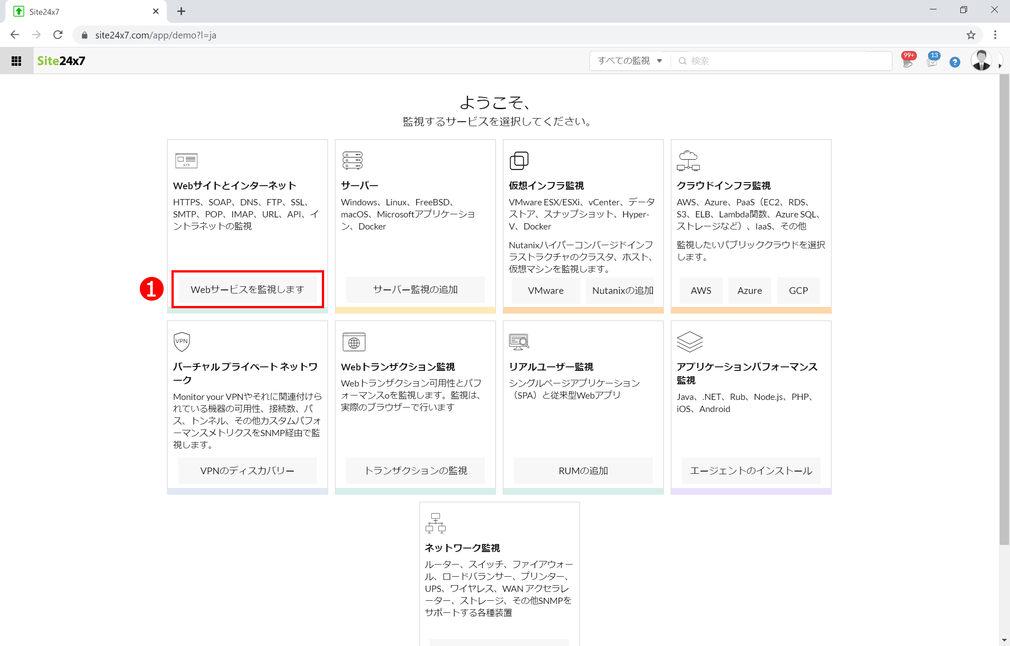Open the Chrome three-dot menu
This screenshot has height=646, width=1010.
click(995, 35)
